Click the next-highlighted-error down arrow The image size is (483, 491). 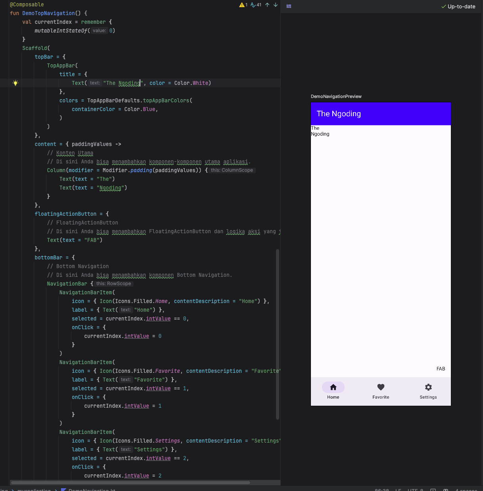[x=276, y=6]
